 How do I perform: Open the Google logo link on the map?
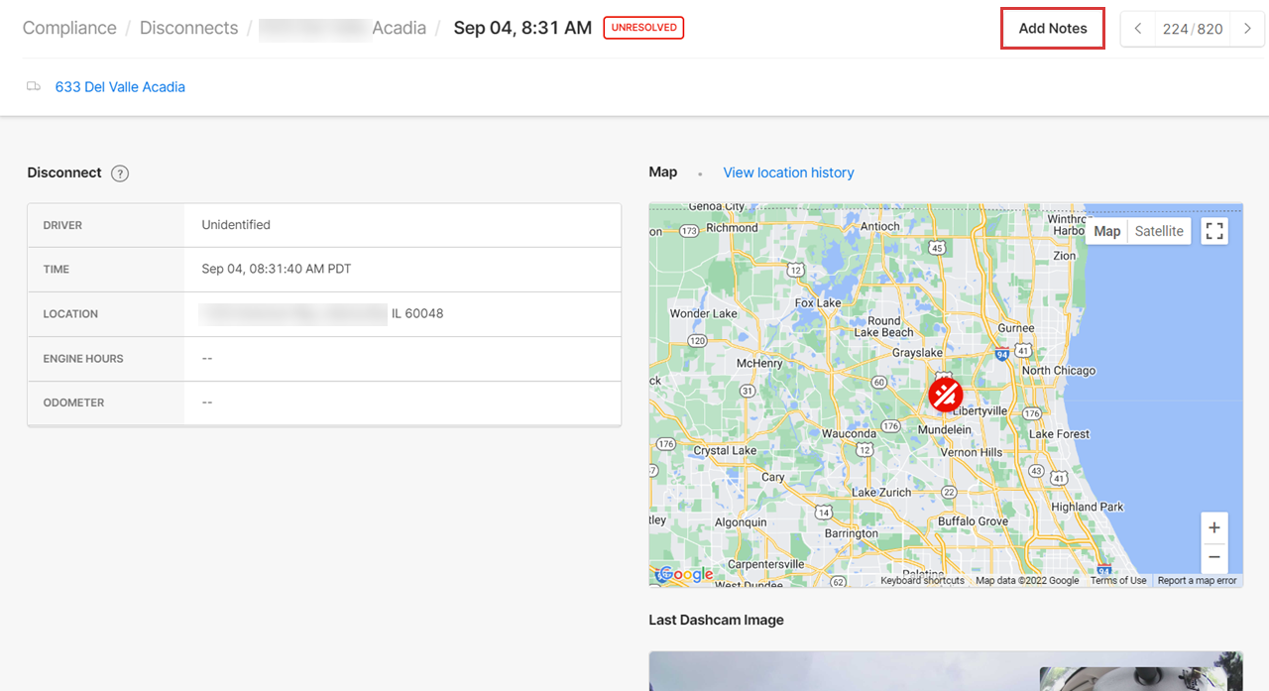pyautogui.click(x=684, y=574)
